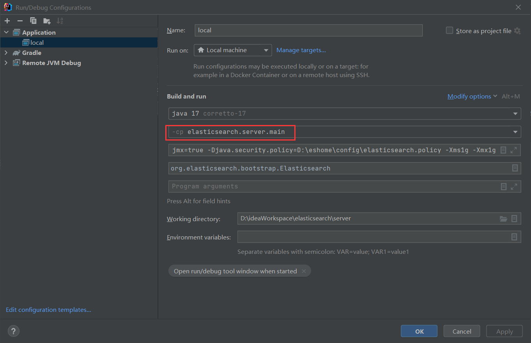Sort configurations alphabetically
The height and width of the screenshot is (343, 531).
click(60, 21)
